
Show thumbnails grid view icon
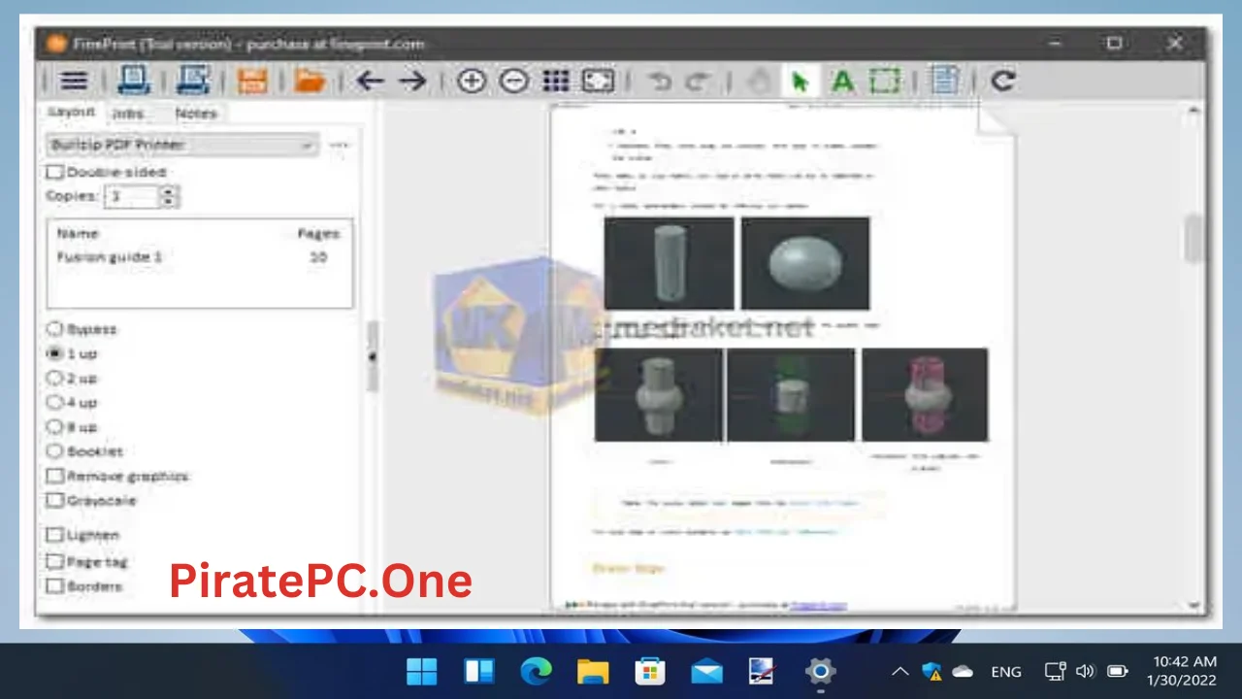556,82
